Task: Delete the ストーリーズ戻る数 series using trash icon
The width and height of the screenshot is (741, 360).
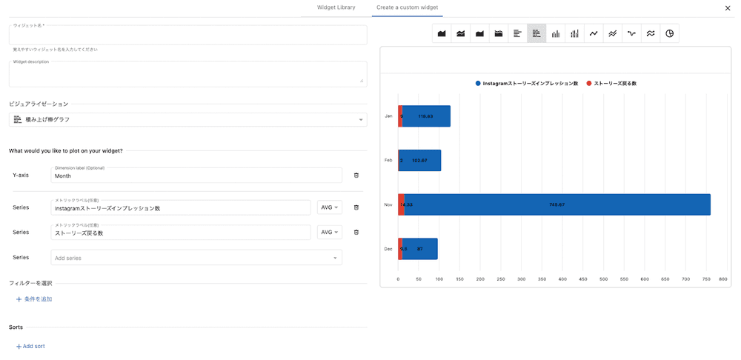Action: [356, 233]
